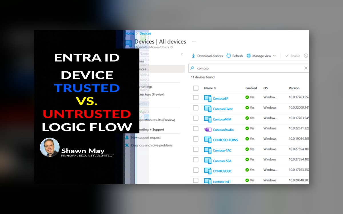Screen dimensions: 343x214
Task: Open the Devices breadcrumb link
Action: click(x=145, y=33)
